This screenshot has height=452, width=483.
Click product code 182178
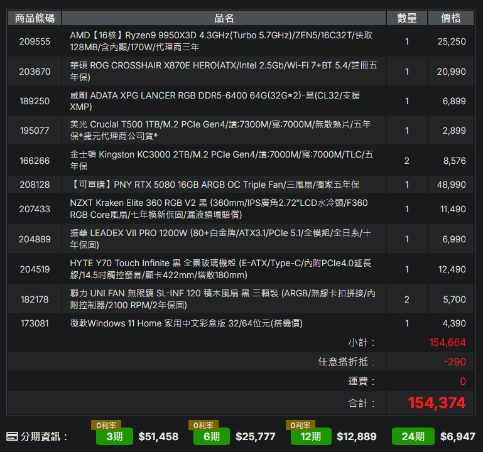(x=35, y=299)
